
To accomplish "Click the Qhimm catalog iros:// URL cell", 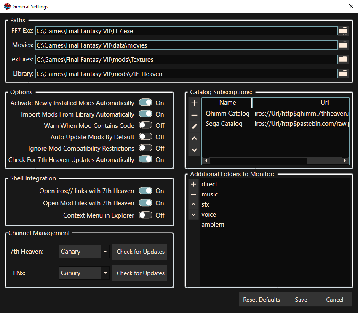I will coord(302,114).
